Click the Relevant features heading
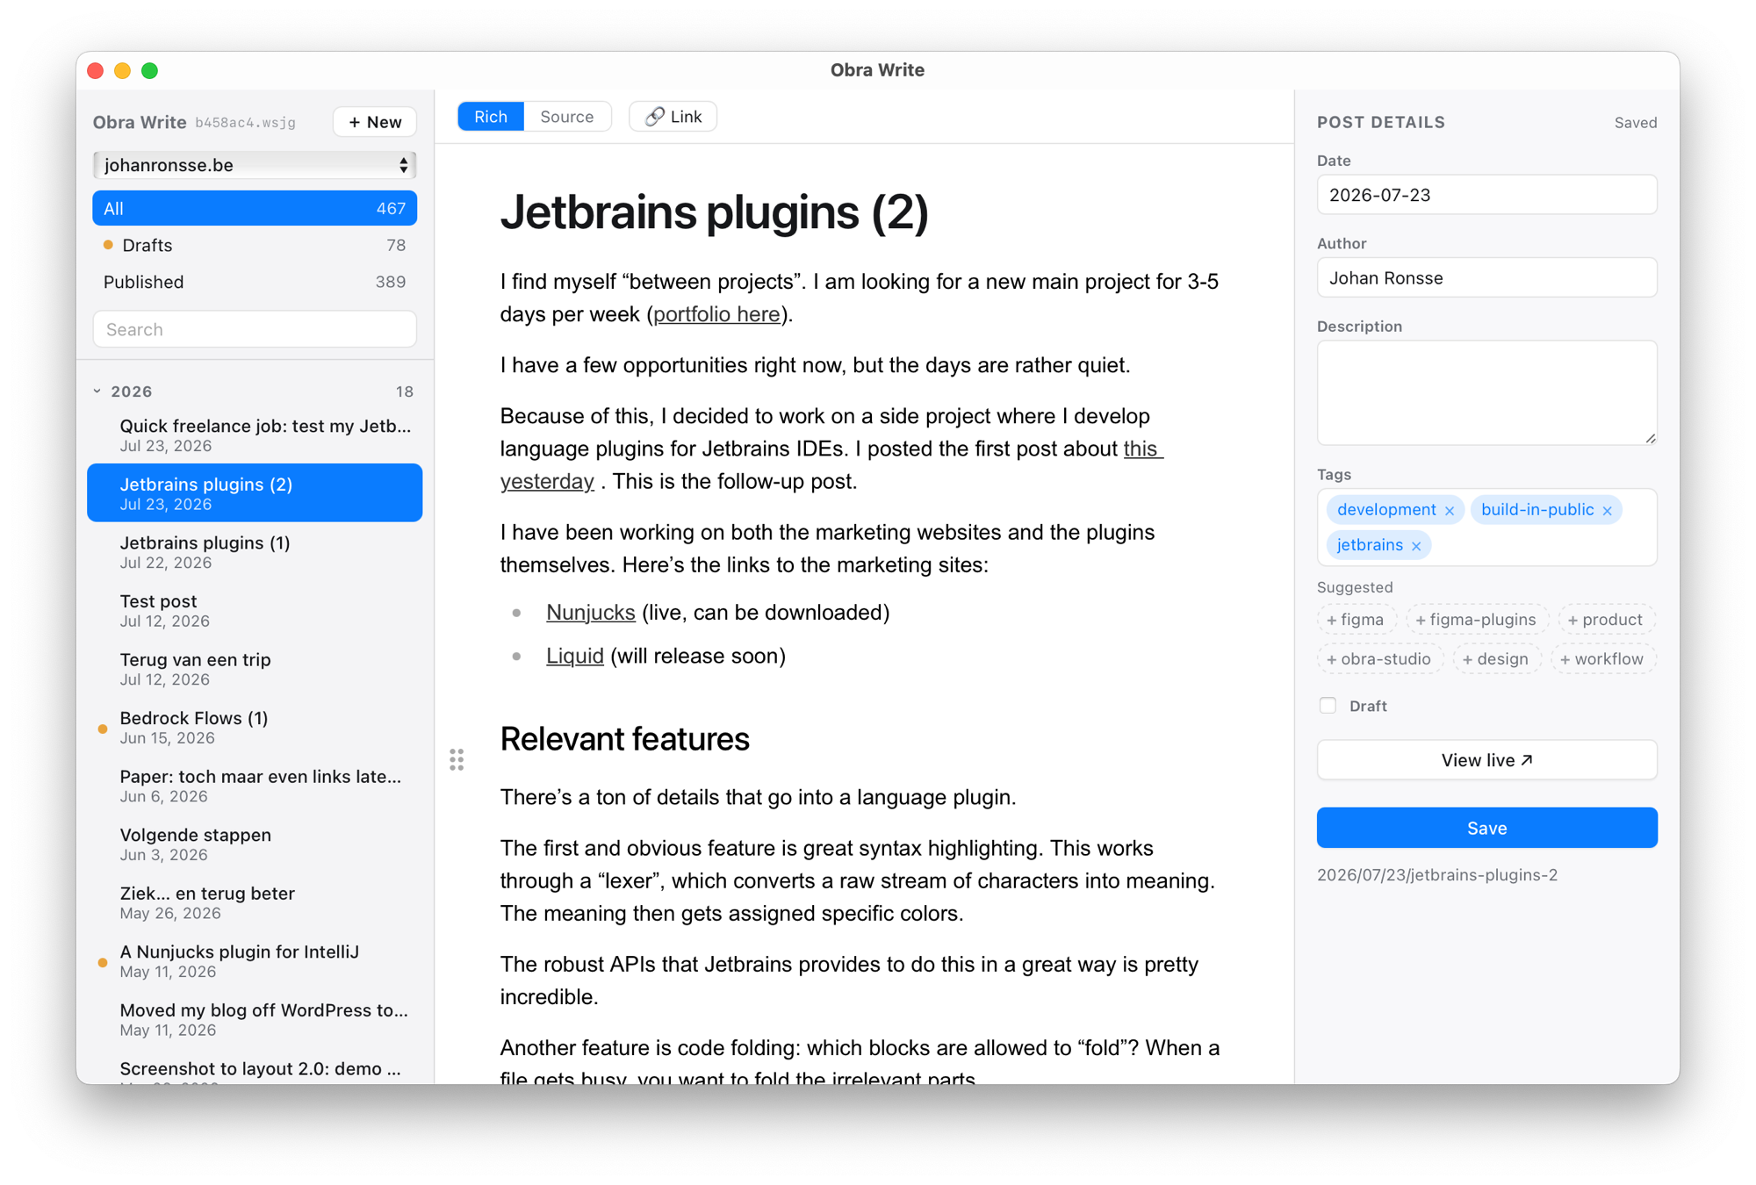This screenshot has height=1185, width=1756. [624, 739]
